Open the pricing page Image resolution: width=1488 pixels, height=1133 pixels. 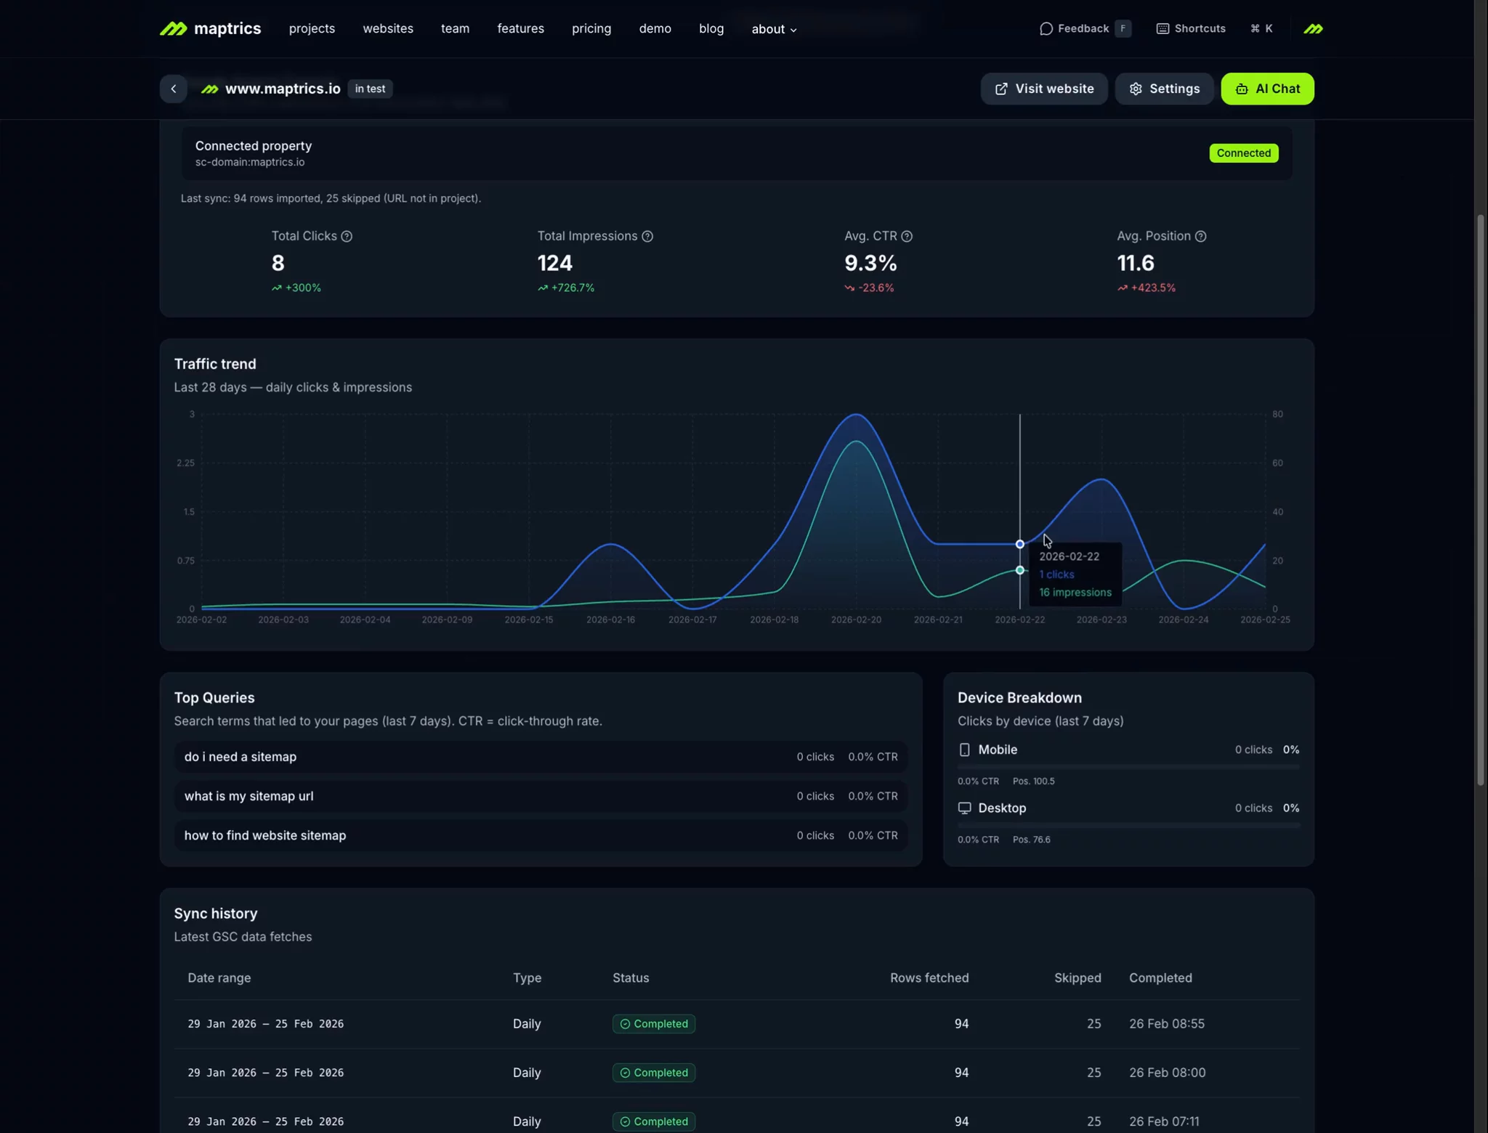[x=591, y=28]
